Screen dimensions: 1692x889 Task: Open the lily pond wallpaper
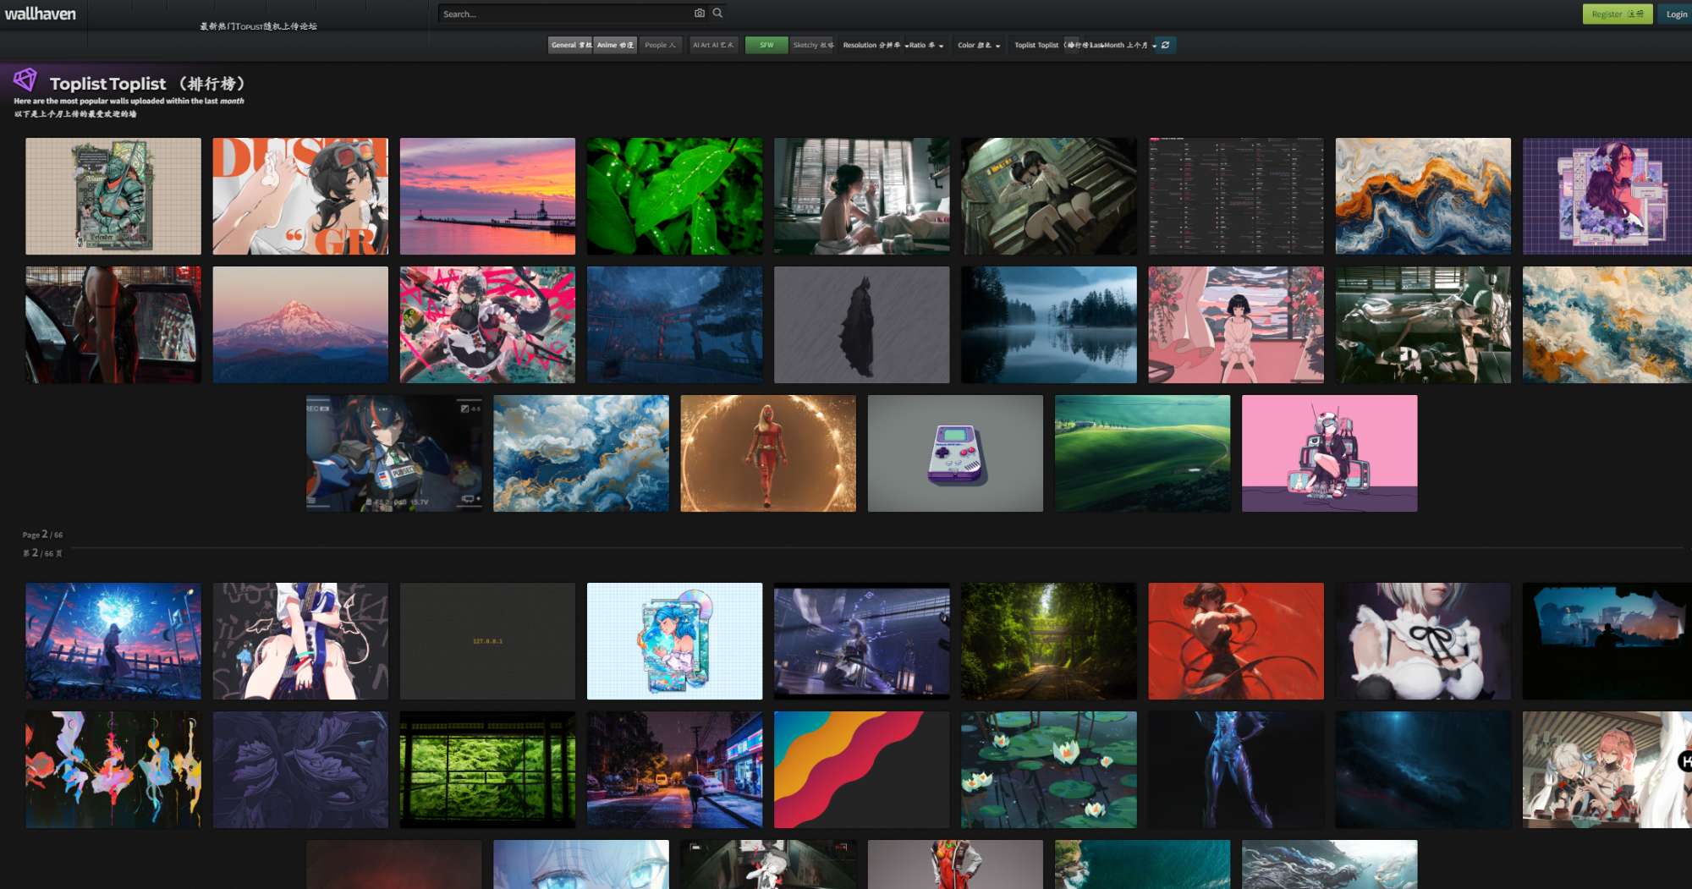point(1049,770)
